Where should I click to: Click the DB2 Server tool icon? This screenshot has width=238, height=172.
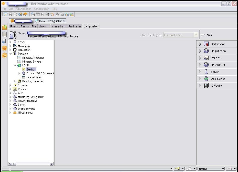coord(206,79)
